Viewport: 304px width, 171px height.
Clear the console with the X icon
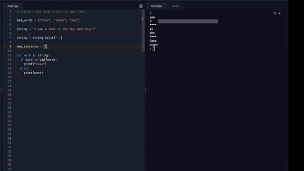tap(279, 13)
